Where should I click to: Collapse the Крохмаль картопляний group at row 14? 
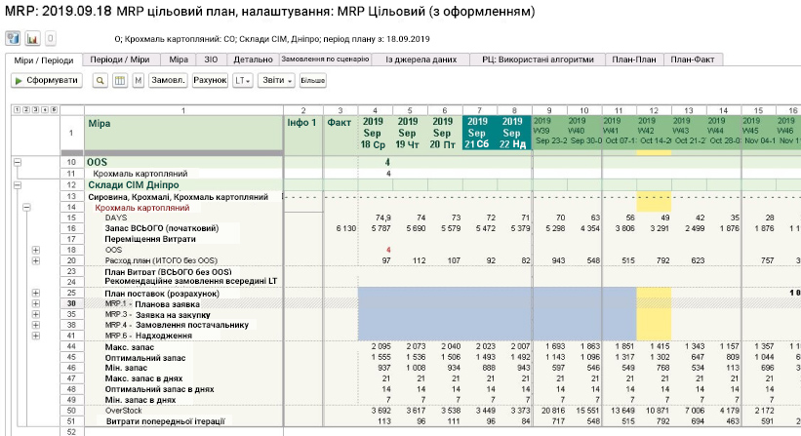(x=26, y=208)
